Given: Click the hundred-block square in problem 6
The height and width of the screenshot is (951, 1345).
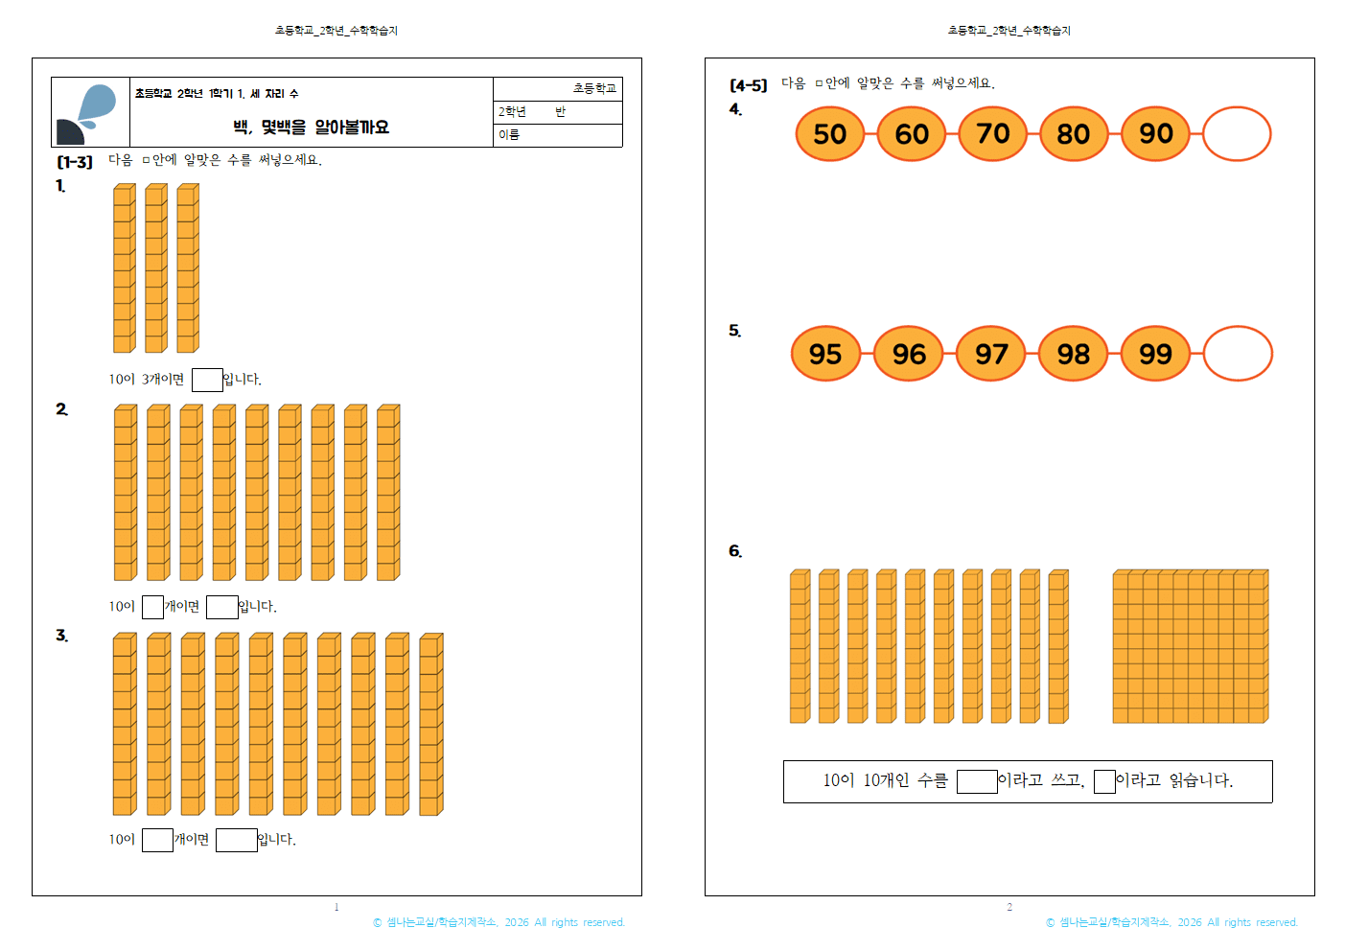Looking at the screenshot, I should pyautogui.click(x=1190, y=646).
